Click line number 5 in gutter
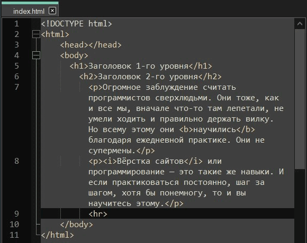The image size is (307, 243). tap(16, 66)
